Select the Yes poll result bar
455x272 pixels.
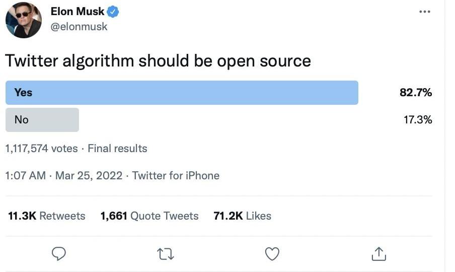pos(182,93)
